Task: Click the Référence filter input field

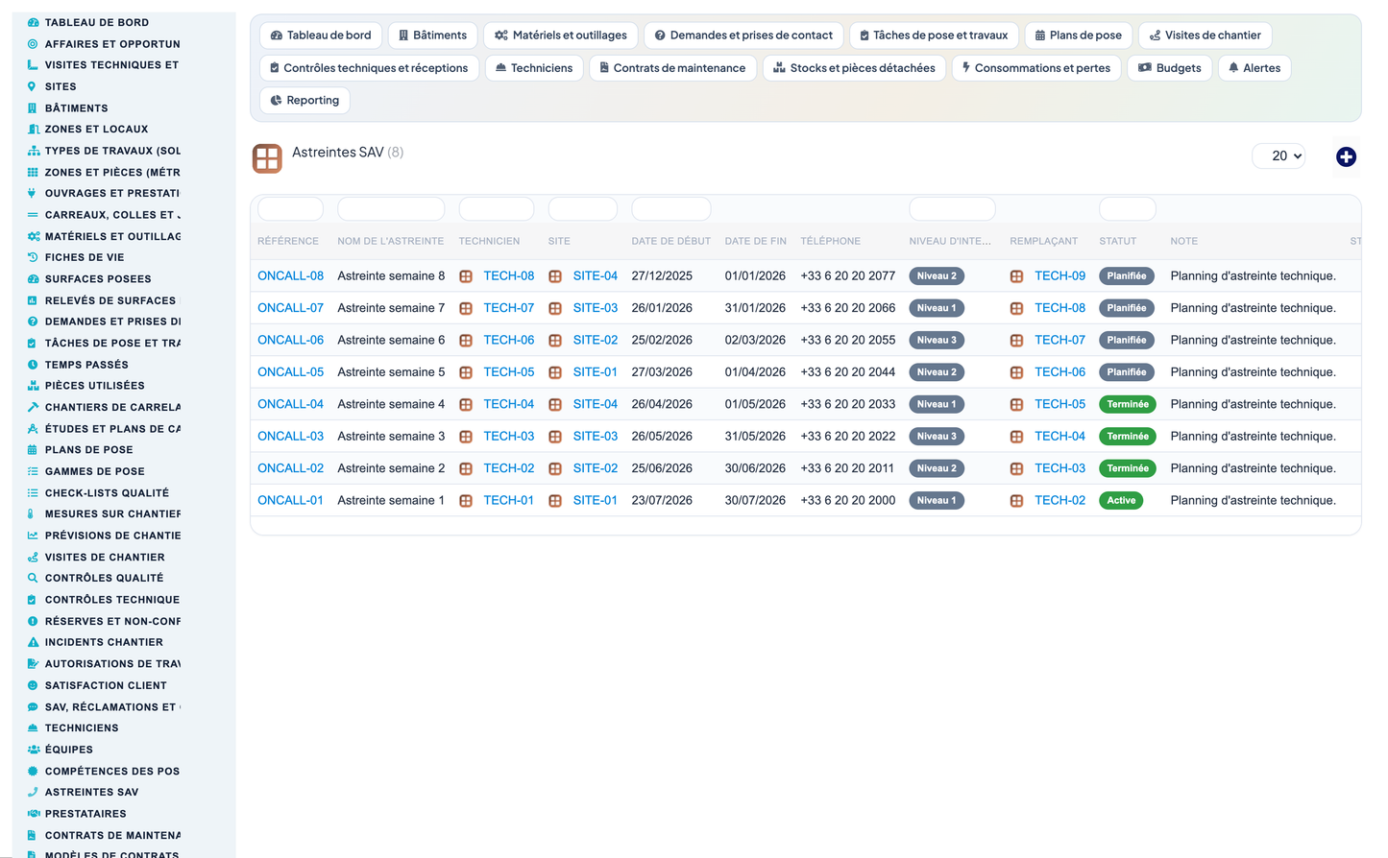Action: (290, 208)
